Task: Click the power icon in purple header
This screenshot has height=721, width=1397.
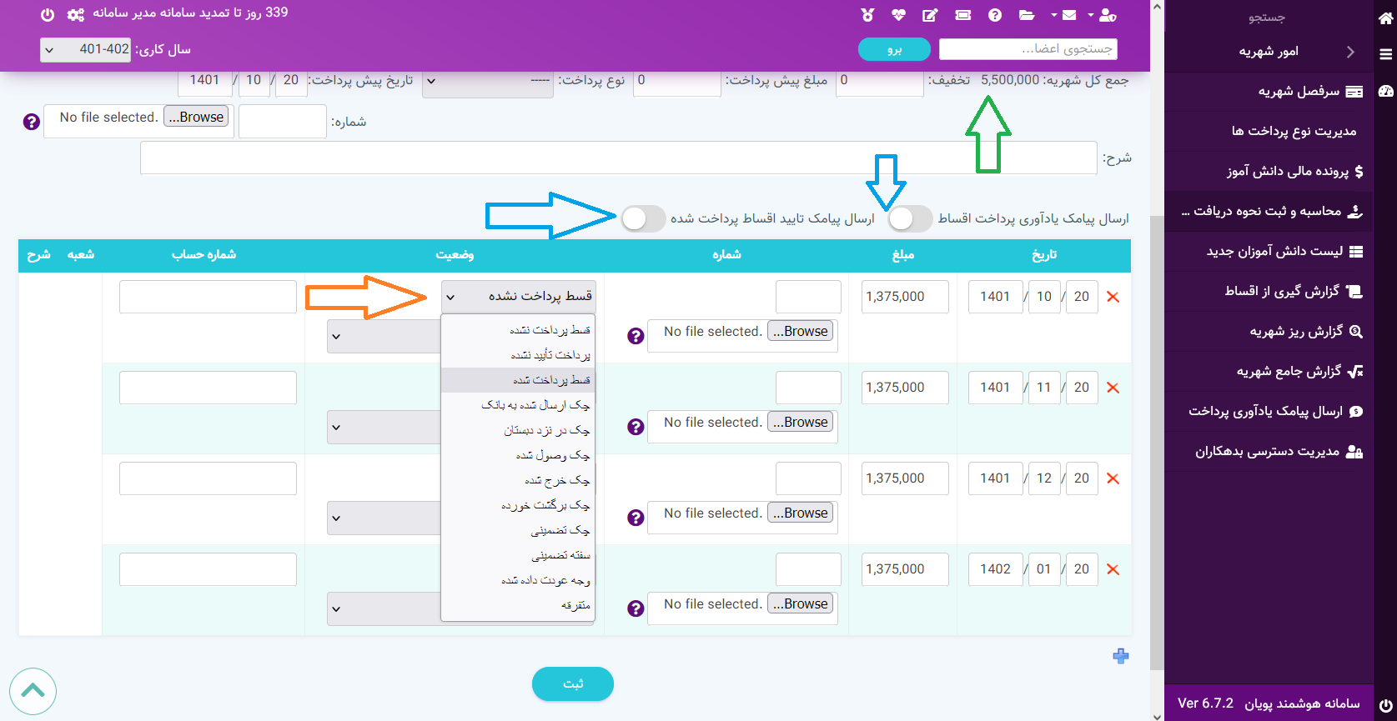Action: coord(48,15)
